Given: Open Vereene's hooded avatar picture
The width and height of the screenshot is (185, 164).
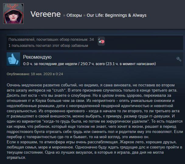Looking at the screenshot, I should point(13,14).
